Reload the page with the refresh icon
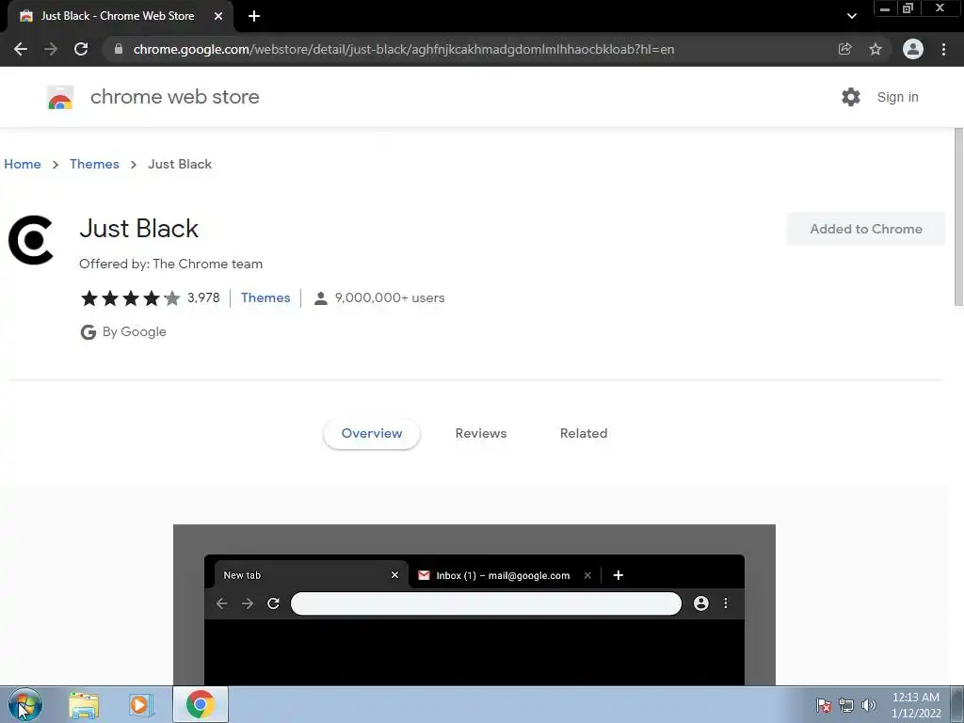 click(81, 49)
